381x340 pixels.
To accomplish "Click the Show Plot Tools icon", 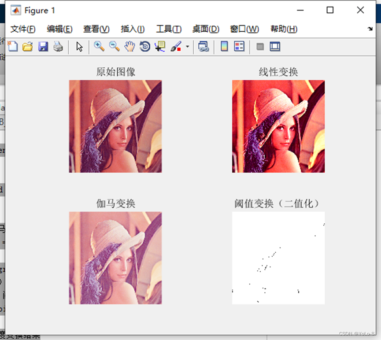I will (275, 46).
